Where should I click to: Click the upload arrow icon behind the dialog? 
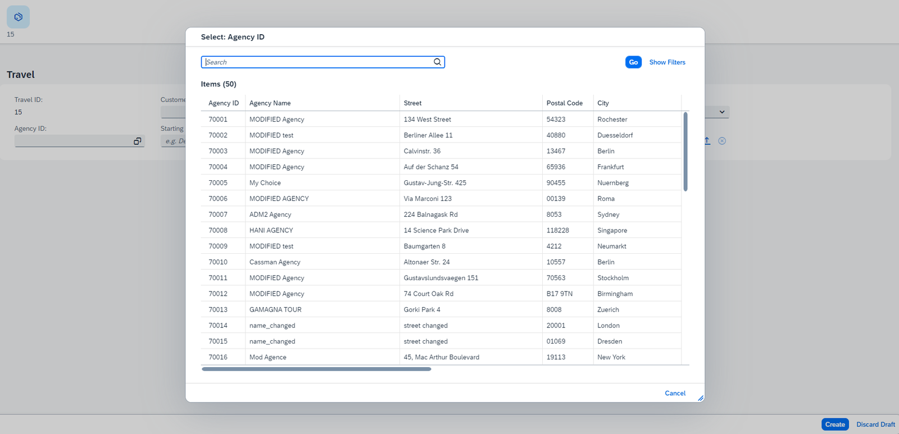(707, 141)
